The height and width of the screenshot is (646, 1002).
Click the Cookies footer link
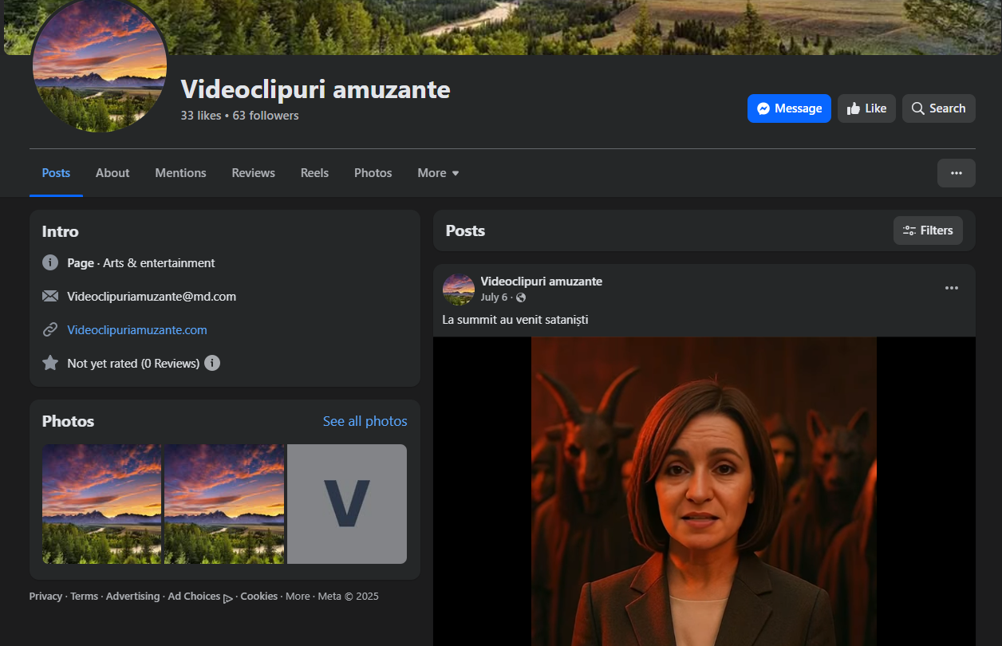[259, 596]
